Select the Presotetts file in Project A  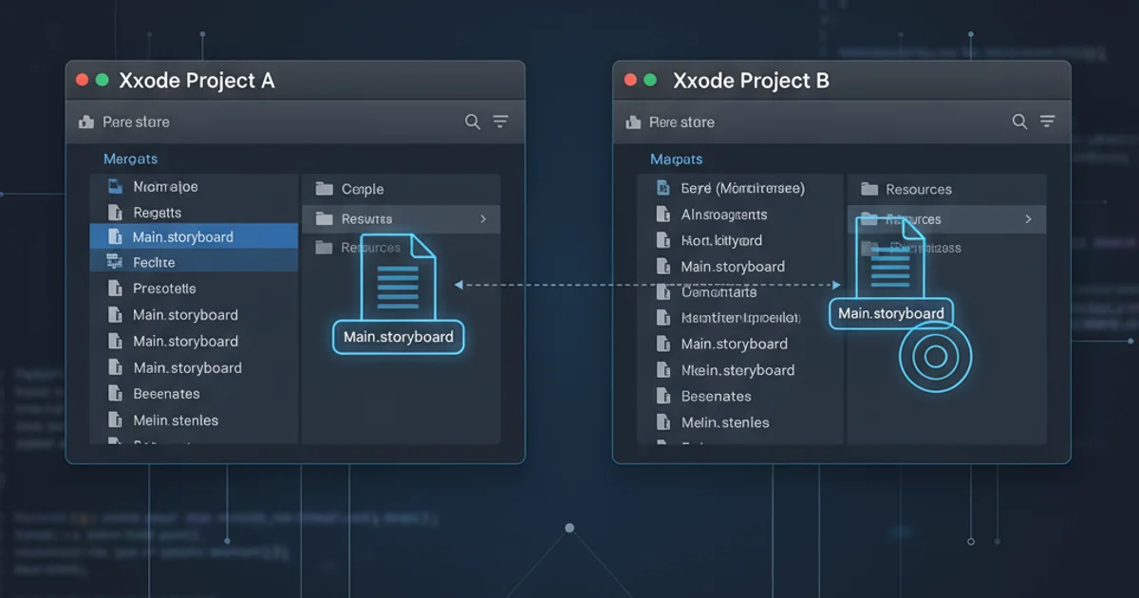(164, 289)
